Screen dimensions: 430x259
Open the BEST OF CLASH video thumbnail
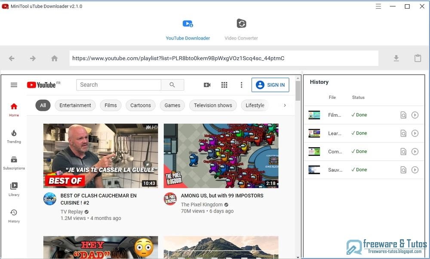point(101,156)
